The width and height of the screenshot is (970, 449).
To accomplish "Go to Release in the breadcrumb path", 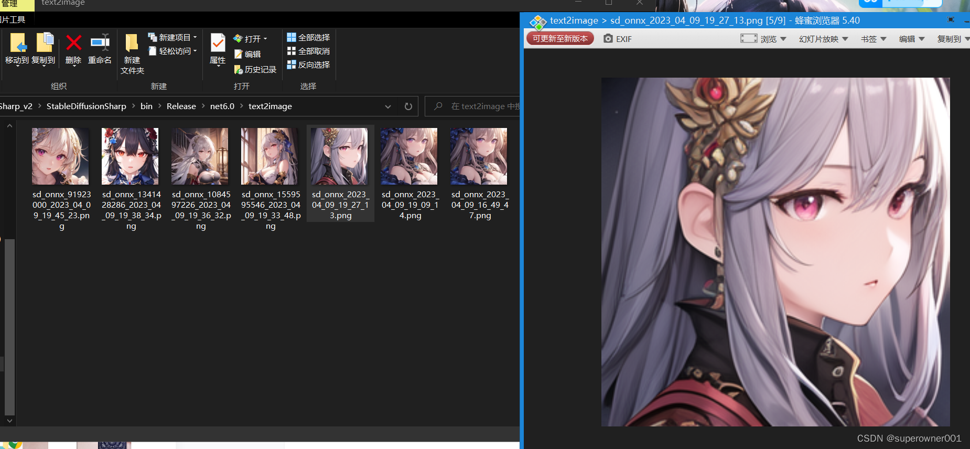I will 181,106.
